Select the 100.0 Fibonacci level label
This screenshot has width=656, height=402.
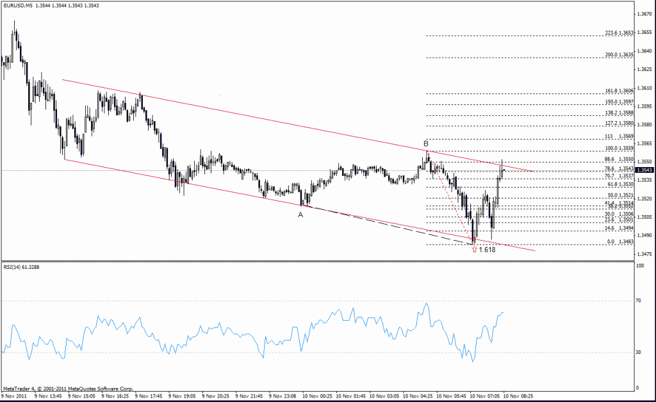click(619, 149)
